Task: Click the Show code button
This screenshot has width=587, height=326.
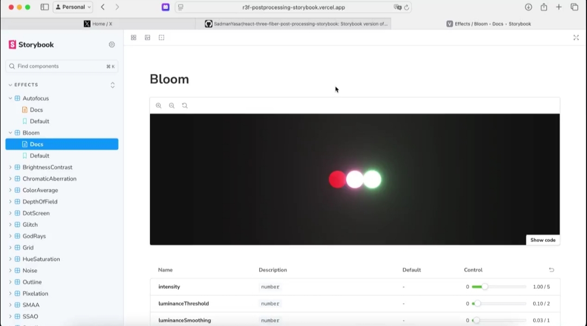Action: click(x=542, y=240)
